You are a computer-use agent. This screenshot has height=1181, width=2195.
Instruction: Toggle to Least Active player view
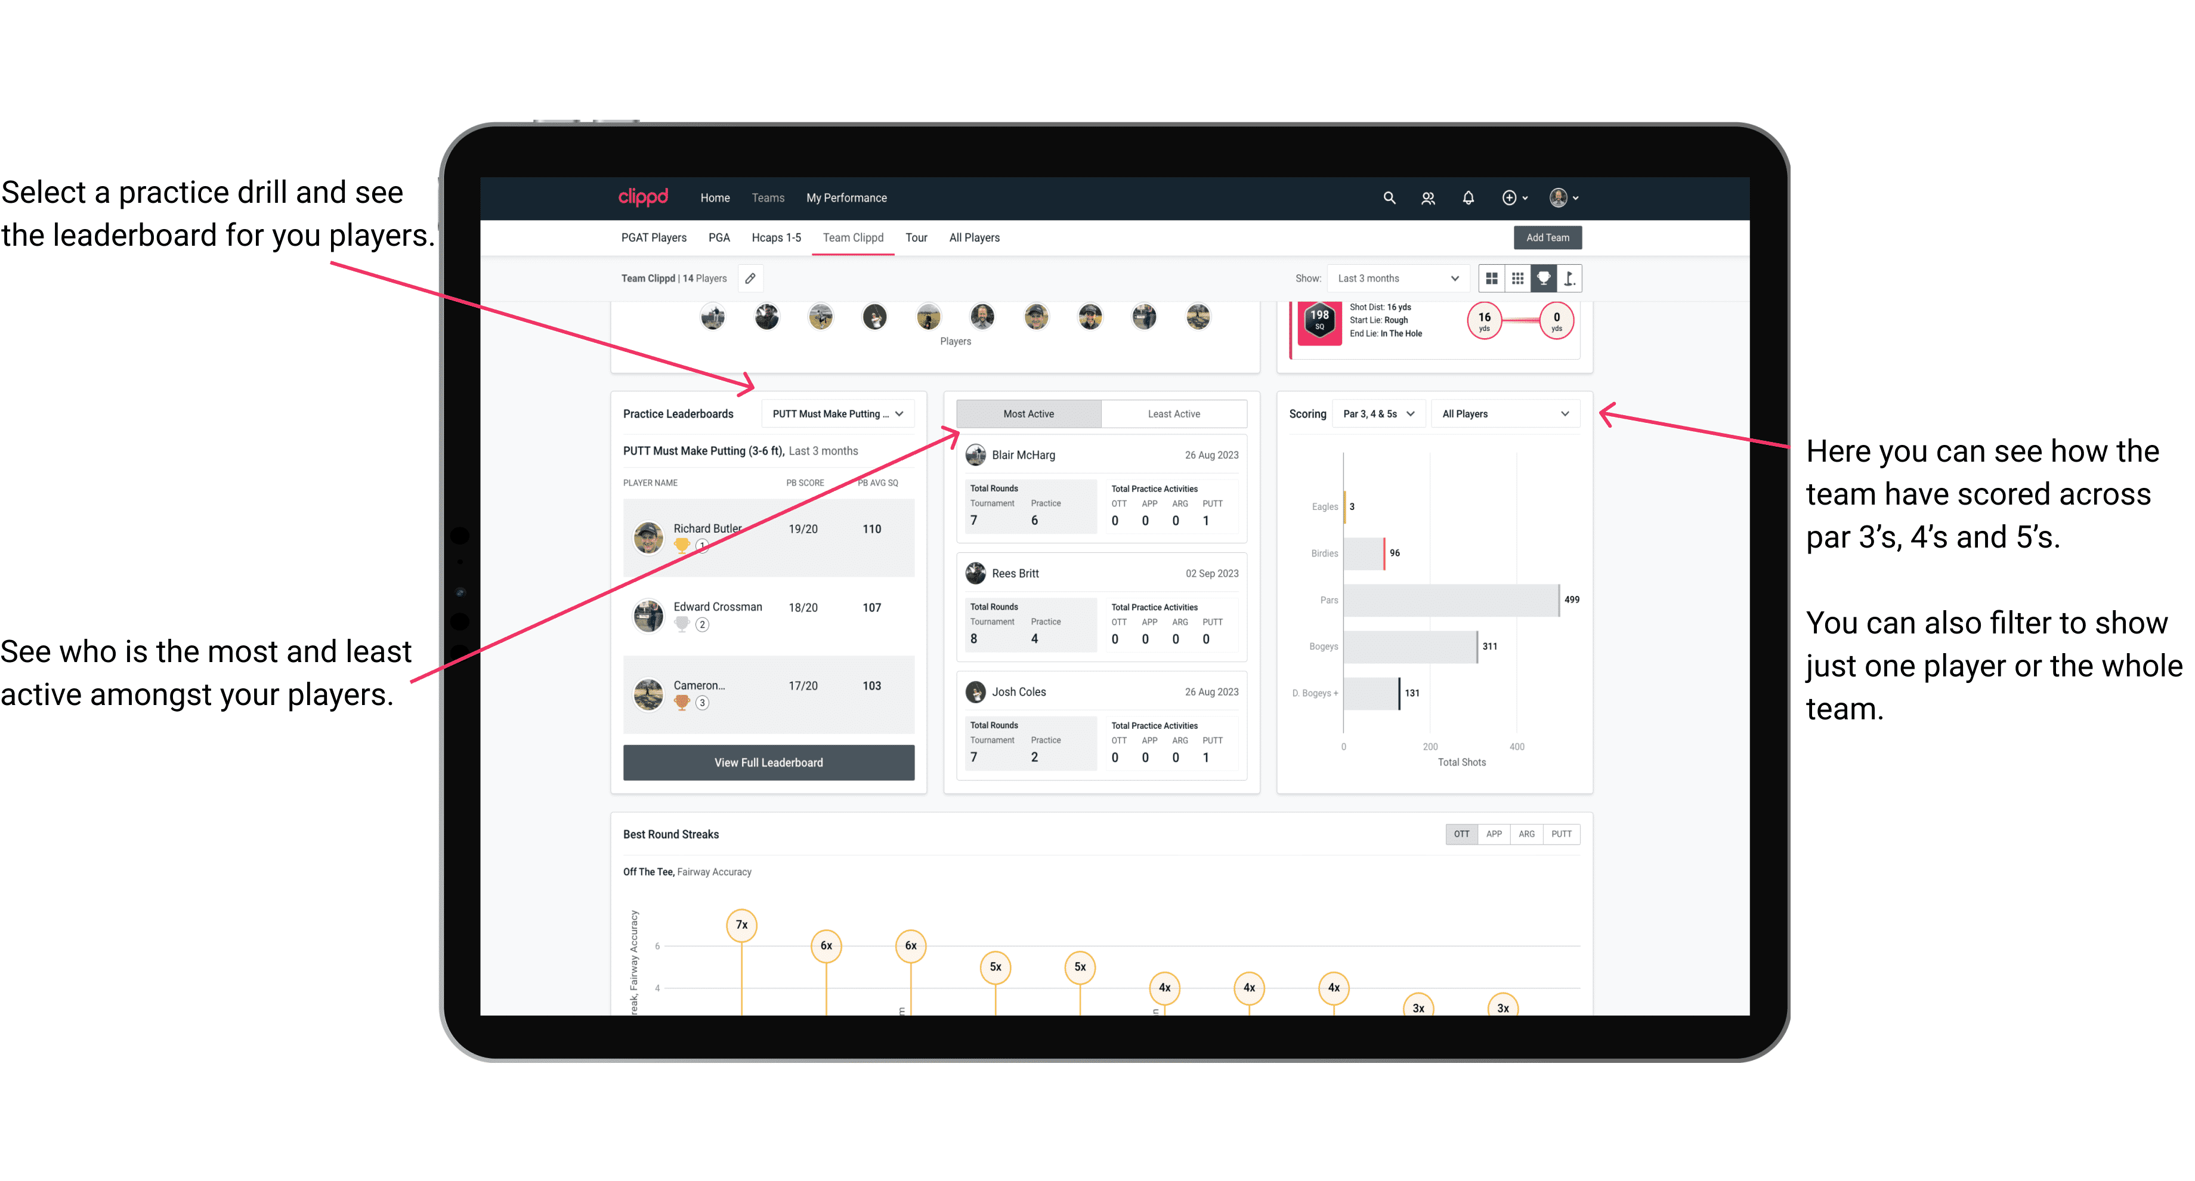click(1170, 413)
